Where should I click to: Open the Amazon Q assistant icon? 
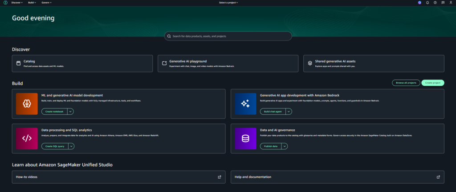point(419,3)
